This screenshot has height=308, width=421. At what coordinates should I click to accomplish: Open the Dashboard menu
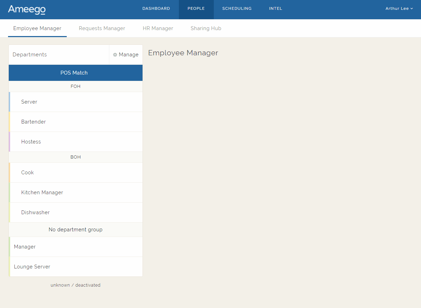[x=156, y=9]
